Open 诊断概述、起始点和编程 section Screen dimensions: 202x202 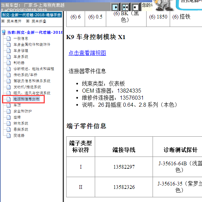(34, 69)
